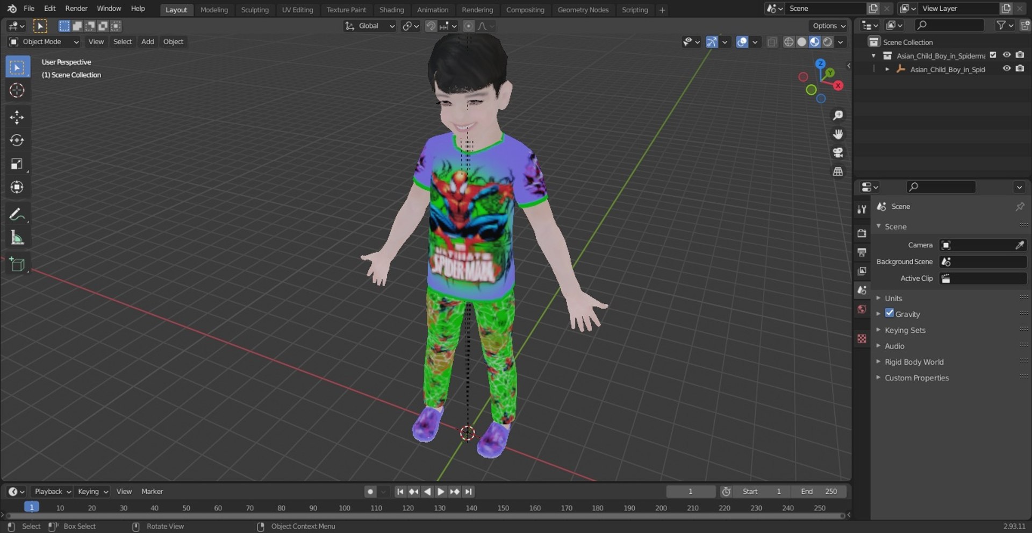Image resolution: width=1032 pixels, height=533 pixels.
Task: Switch perspective/orthographic grid icon
Action: pos(837,172)
